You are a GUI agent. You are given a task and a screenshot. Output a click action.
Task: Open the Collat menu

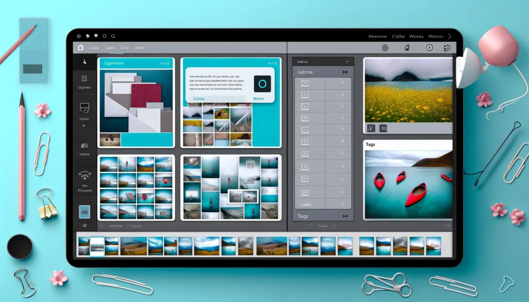pyautogui.click(x=398, y=37)
